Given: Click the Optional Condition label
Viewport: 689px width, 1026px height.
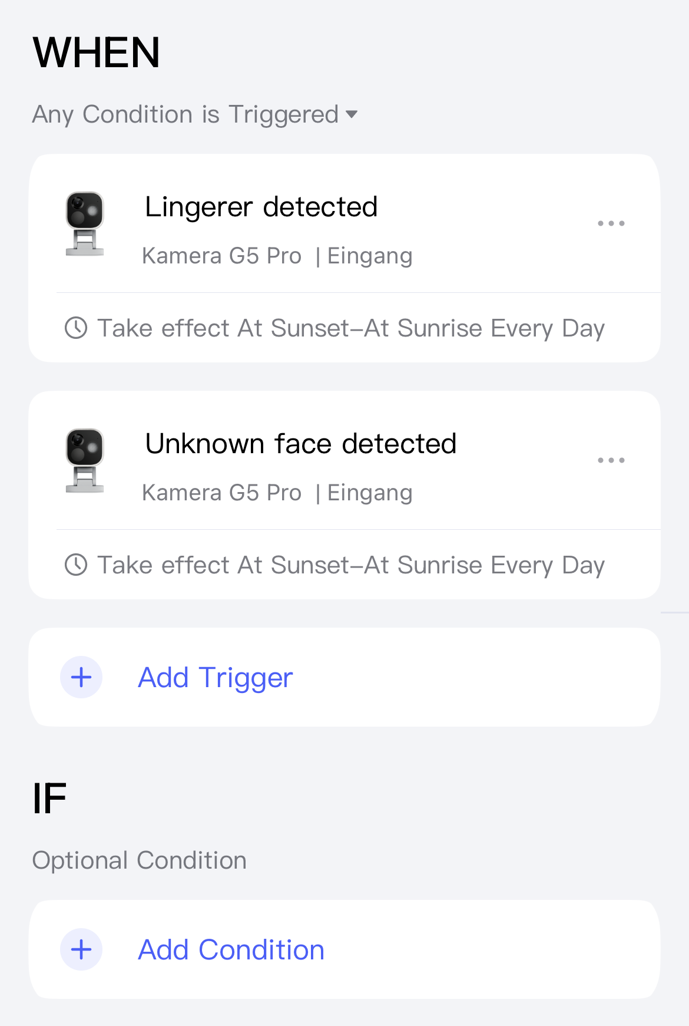Looking at the screenshot, I should [x=139, y=860].
